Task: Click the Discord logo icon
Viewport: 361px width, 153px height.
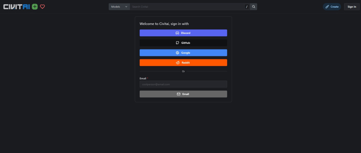Action: (177, 33)
